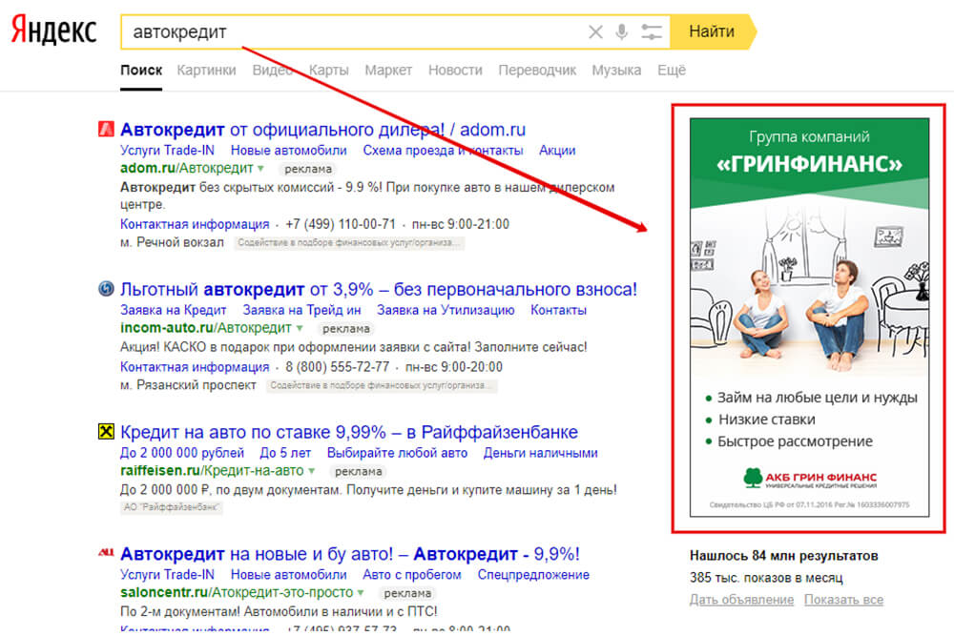Expand the Ещё menu
Viewport: 954px width, 636px height.
coord(671,71)
